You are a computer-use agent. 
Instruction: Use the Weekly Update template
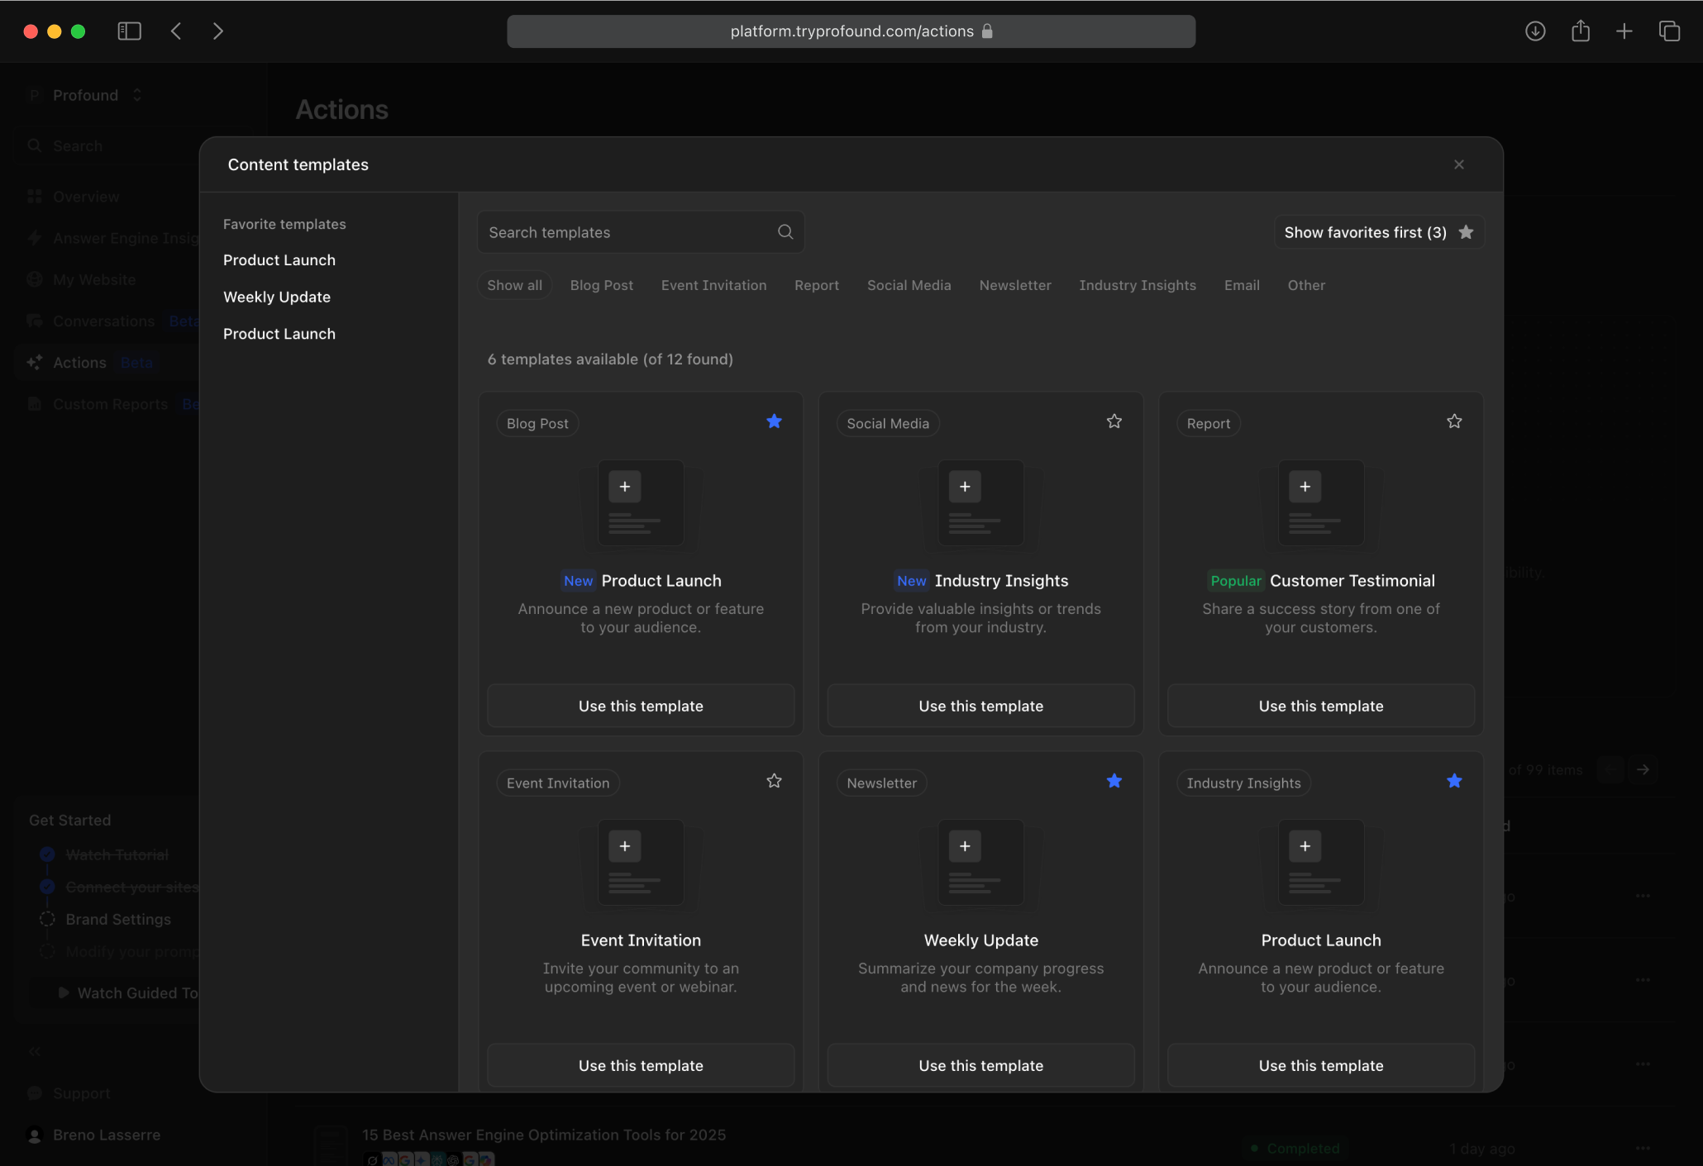point(980,1065)
